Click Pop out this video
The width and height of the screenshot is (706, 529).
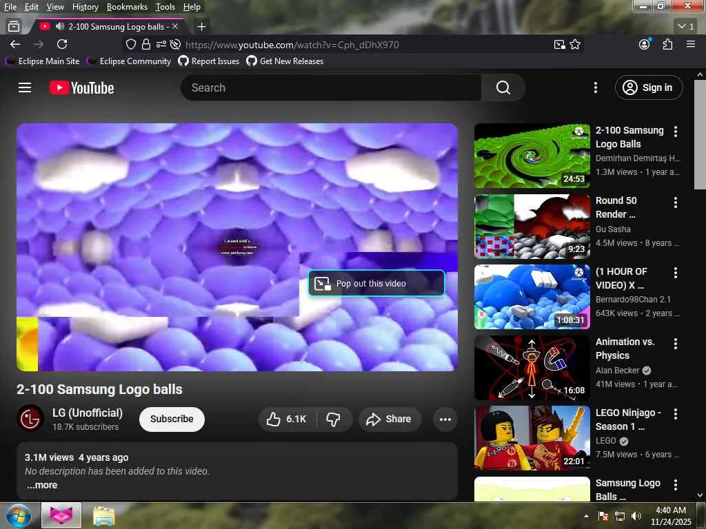click(376, 283)
